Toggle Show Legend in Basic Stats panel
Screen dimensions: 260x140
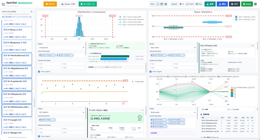coord(151,72)
